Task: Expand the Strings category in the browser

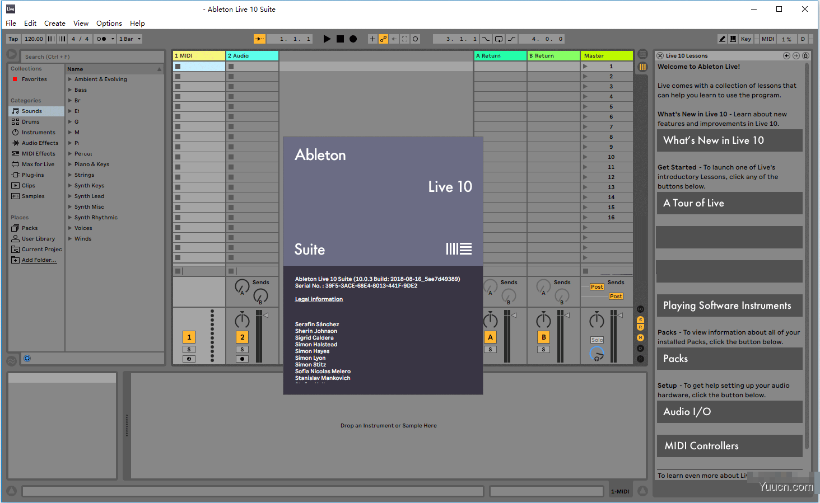Action: [x=83, y=175]
